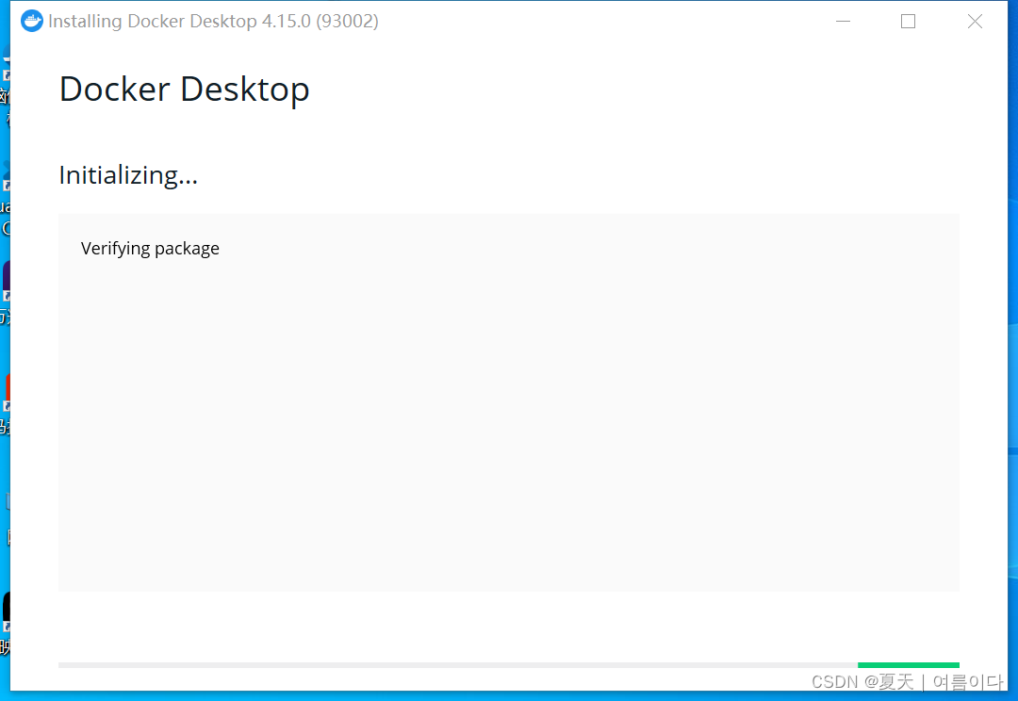
Task: Close the Docker Desktop installer window
Action: [x=975, y=22]
